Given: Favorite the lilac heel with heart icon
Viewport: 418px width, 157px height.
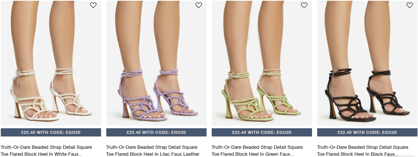Looking at the screenshot, I should pyautogui.click(x=199, y=5).
